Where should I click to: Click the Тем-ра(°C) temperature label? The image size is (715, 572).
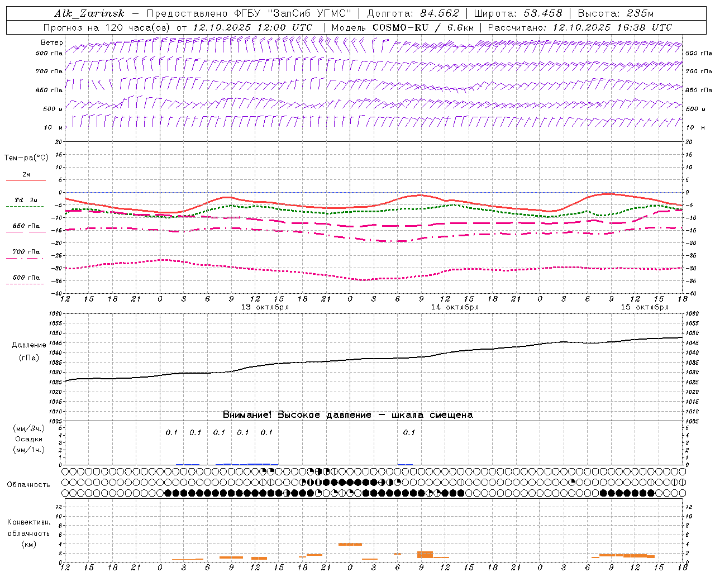tap(26, 158)
